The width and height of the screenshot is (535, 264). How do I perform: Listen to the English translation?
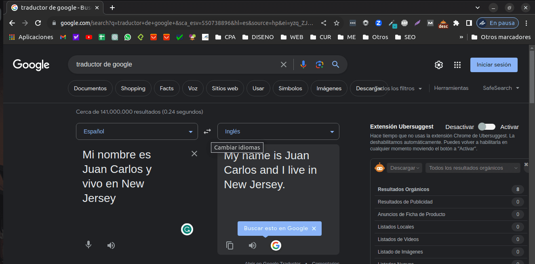[253, 245]
